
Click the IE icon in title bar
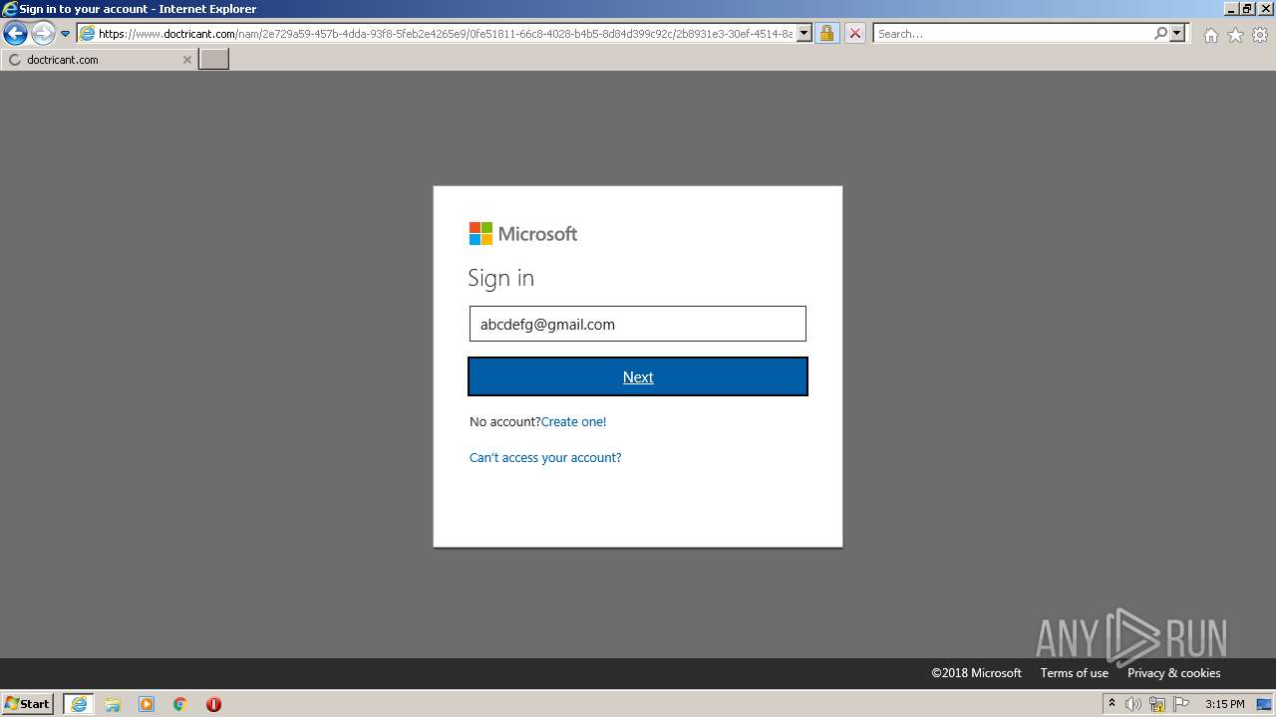(x=10, y=9)
